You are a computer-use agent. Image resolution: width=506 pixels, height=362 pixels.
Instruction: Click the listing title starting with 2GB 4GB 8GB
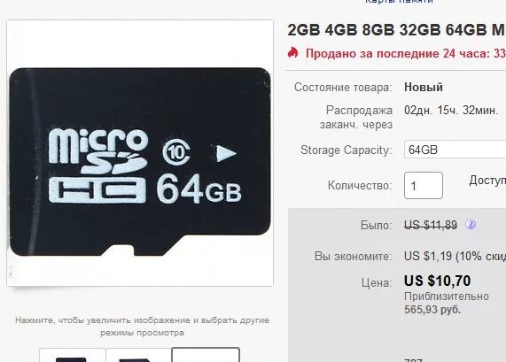(x=397, y=30)
